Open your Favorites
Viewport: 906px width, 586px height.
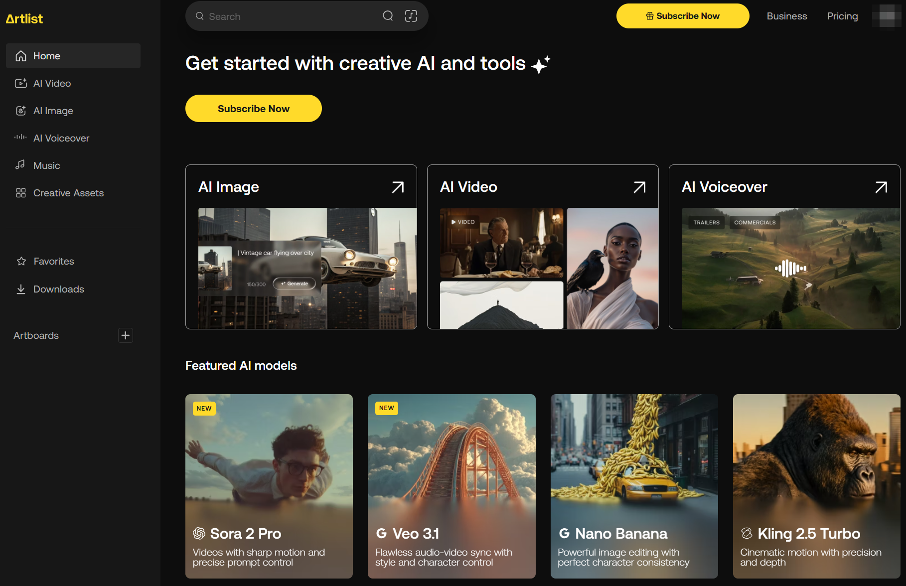coord(53,261)
